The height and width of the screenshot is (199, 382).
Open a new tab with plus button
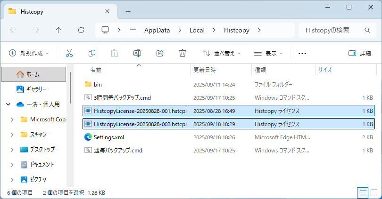pyautogui.click(x=128, y=11)
